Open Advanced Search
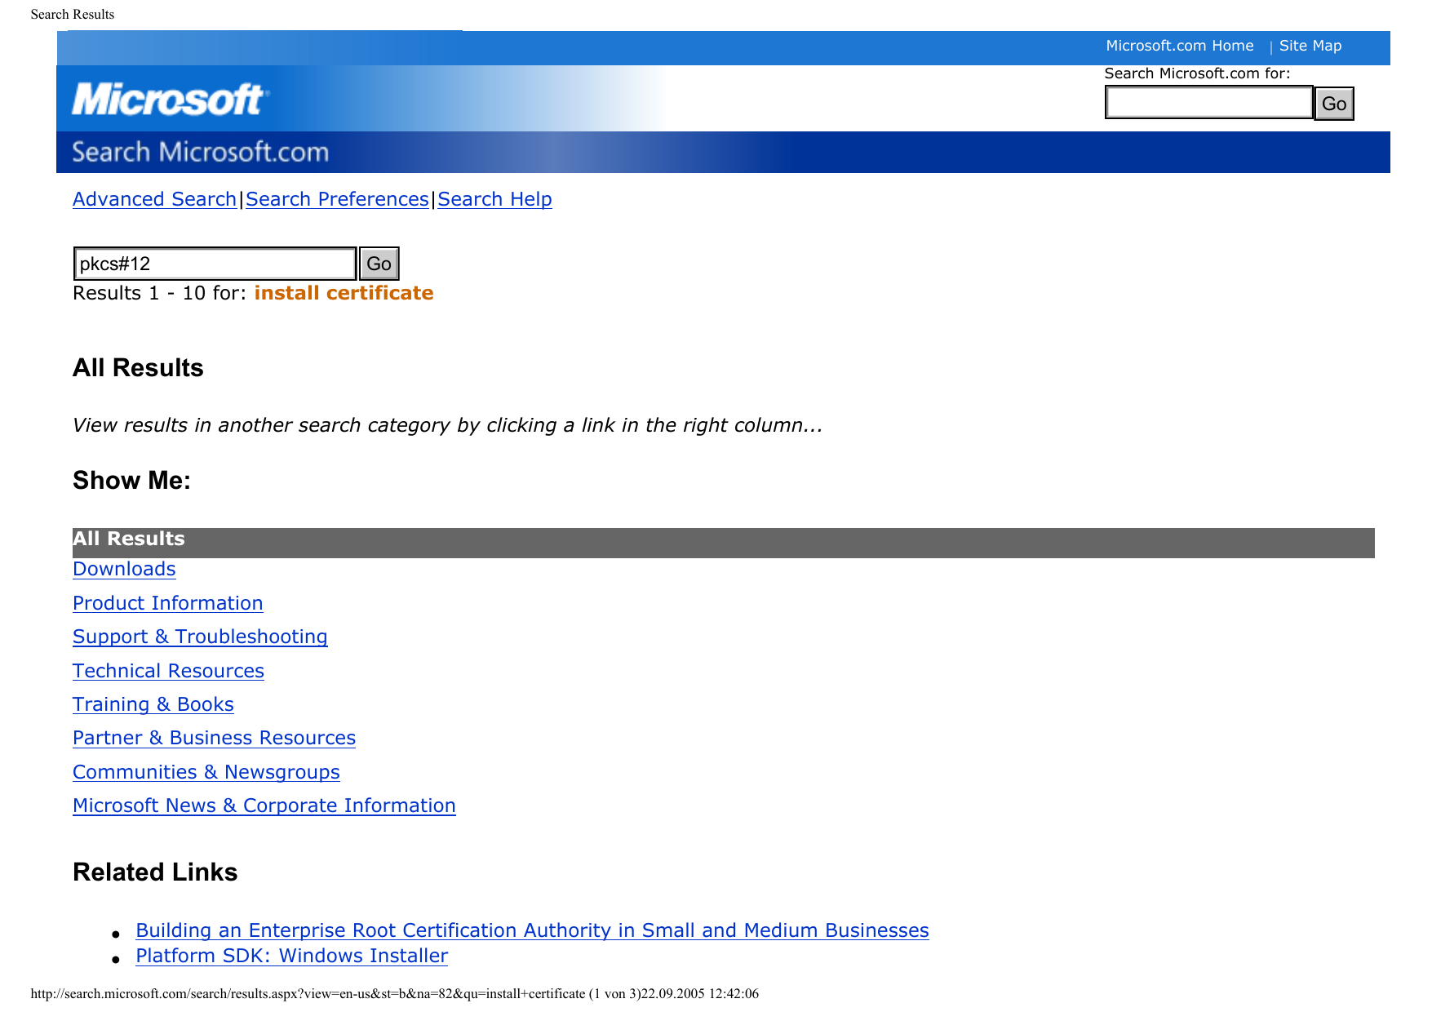This screenshot has width=1432, height=1012. [x=154, y=199]
